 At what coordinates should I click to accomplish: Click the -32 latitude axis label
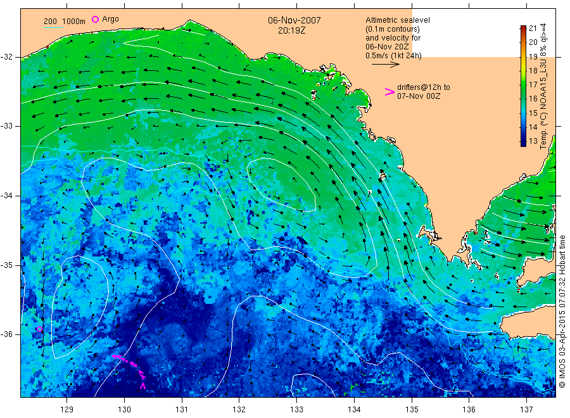(6, 57)
